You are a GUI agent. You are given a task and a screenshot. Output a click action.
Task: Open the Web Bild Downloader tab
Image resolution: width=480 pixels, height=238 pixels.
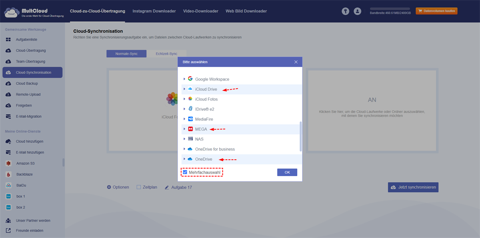246,11
